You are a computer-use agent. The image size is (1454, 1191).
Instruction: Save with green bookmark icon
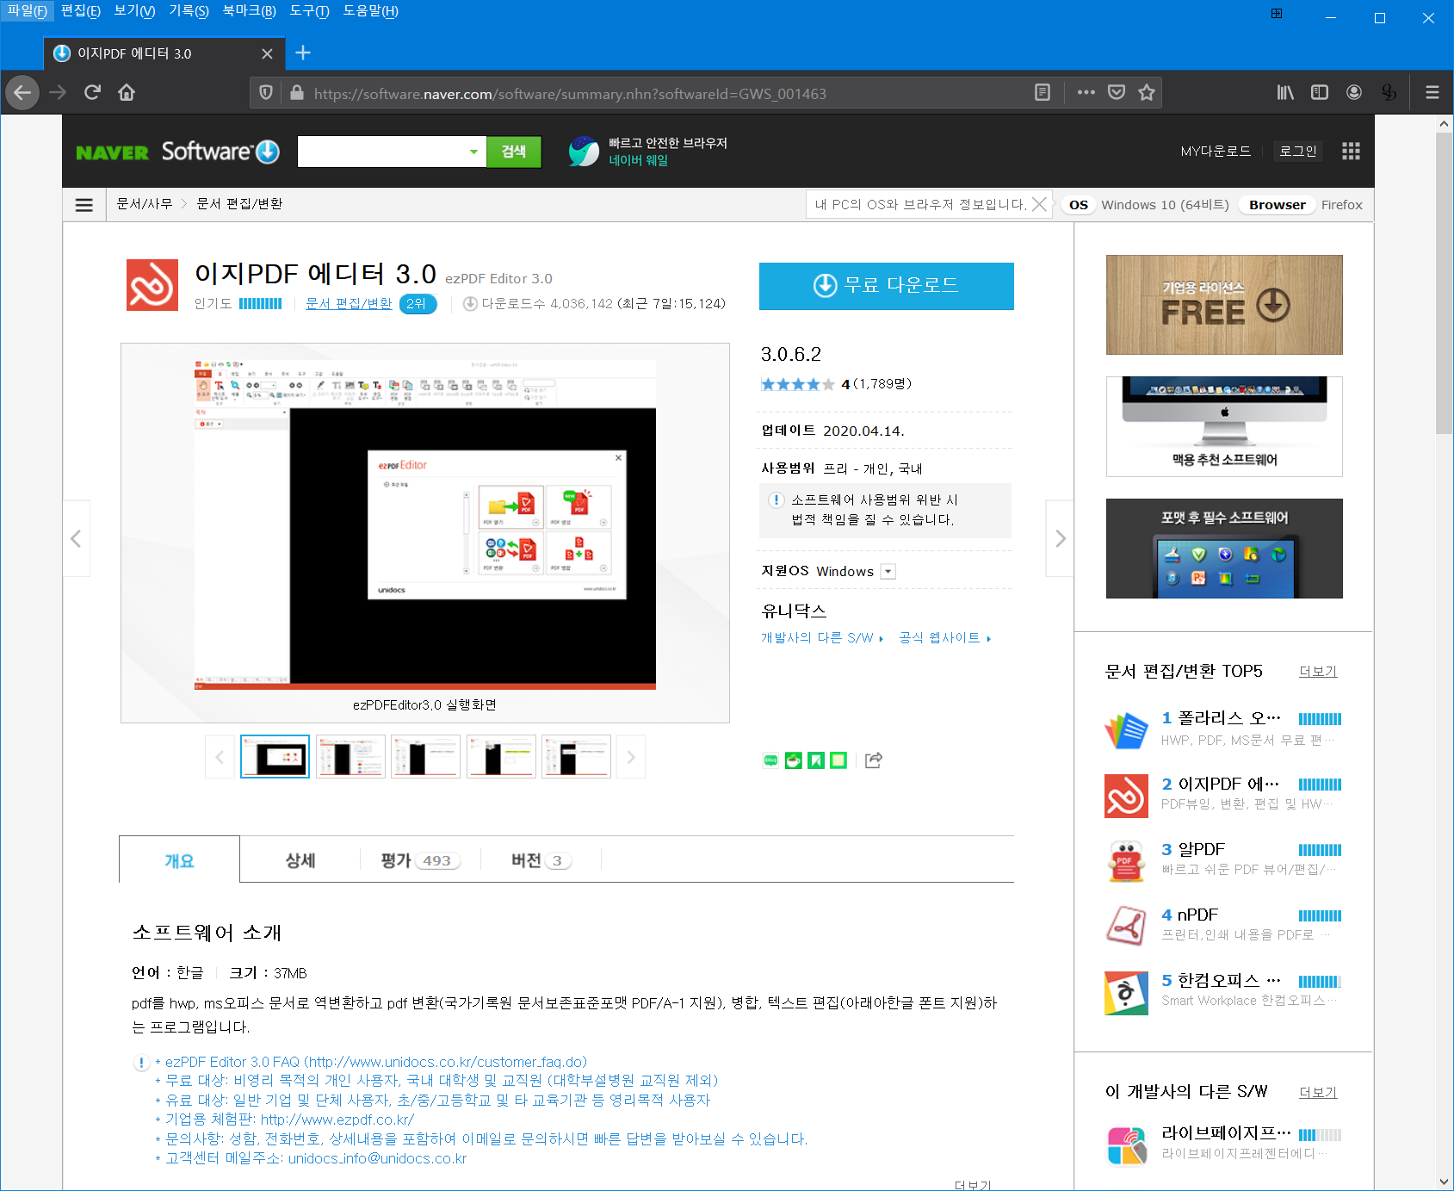click(x=816, y=760)
